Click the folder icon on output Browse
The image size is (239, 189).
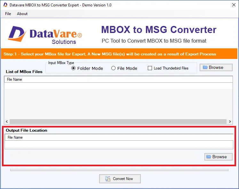(x=209, y=157)
